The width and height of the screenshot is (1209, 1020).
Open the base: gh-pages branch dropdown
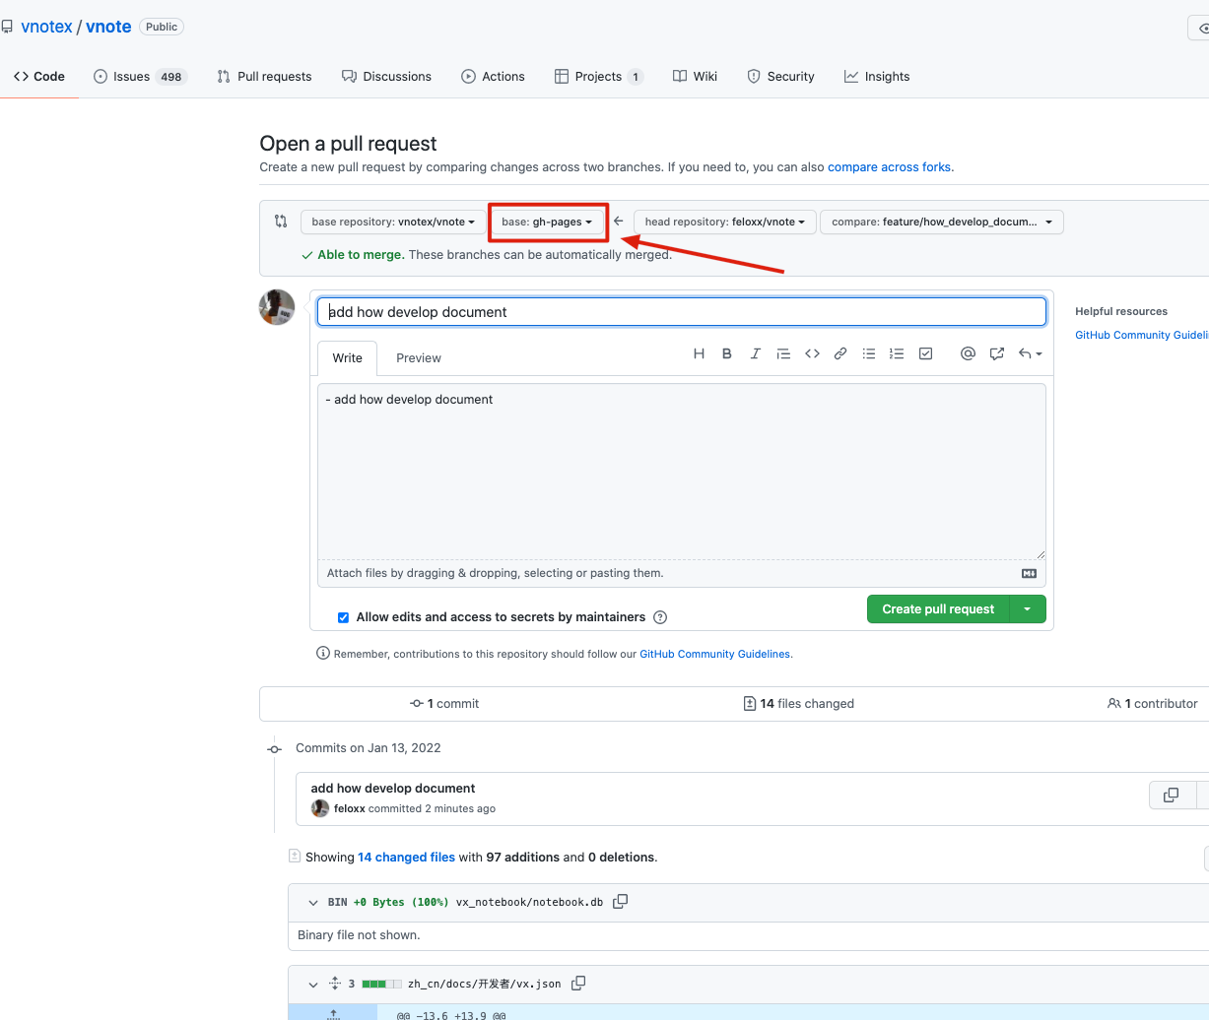click(547, 222)
